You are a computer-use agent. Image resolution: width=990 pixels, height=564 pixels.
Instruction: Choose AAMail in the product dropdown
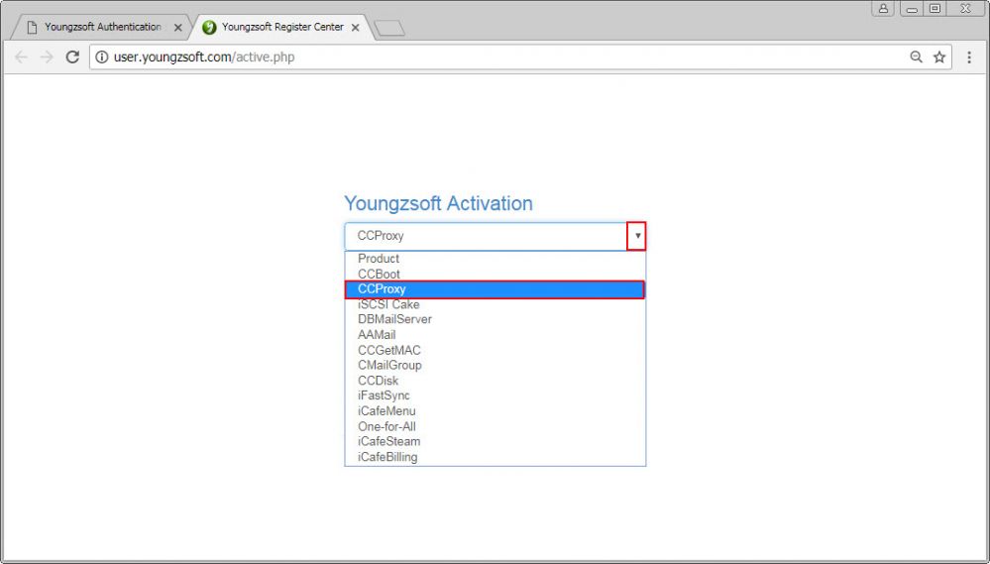[x=495, y=335]
